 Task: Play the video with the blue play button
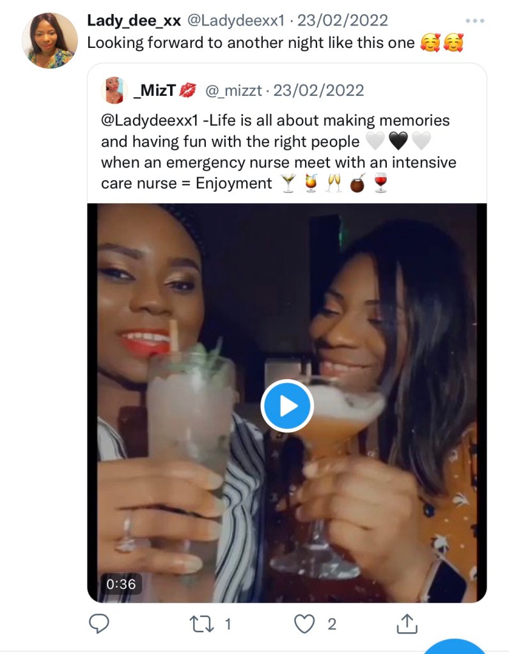tap(287, 405)
